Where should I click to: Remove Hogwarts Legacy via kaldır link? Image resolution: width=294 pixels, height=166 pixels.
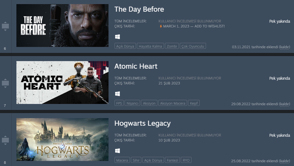(x=285, y=161)
